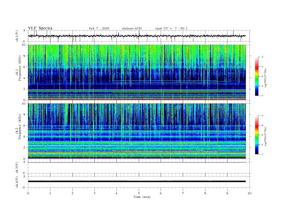Click the '-7' tick on upper colorbar

coord(262,96)
